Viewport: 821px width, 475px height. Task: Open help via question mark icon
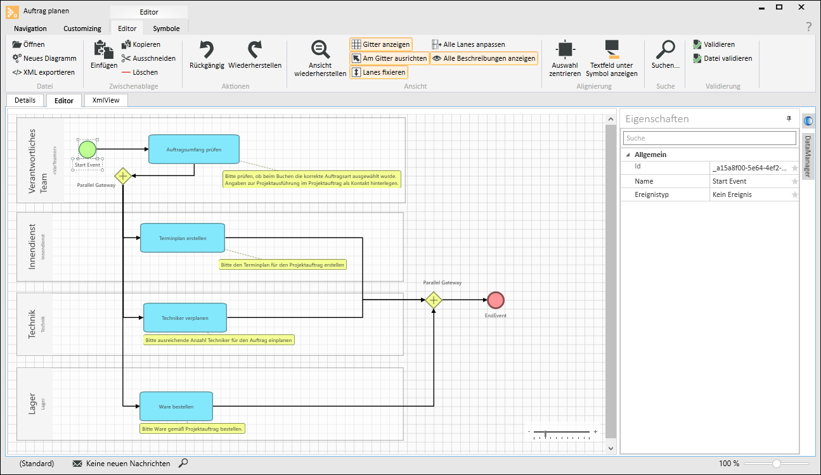tap(808, 27)
